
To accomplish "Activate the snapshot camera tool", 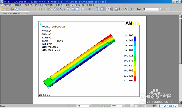I will 125,9.
